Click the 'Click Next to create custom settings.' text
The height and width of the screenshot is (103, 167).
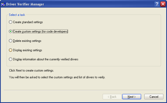pyautogui.click(x=32, y=70)
